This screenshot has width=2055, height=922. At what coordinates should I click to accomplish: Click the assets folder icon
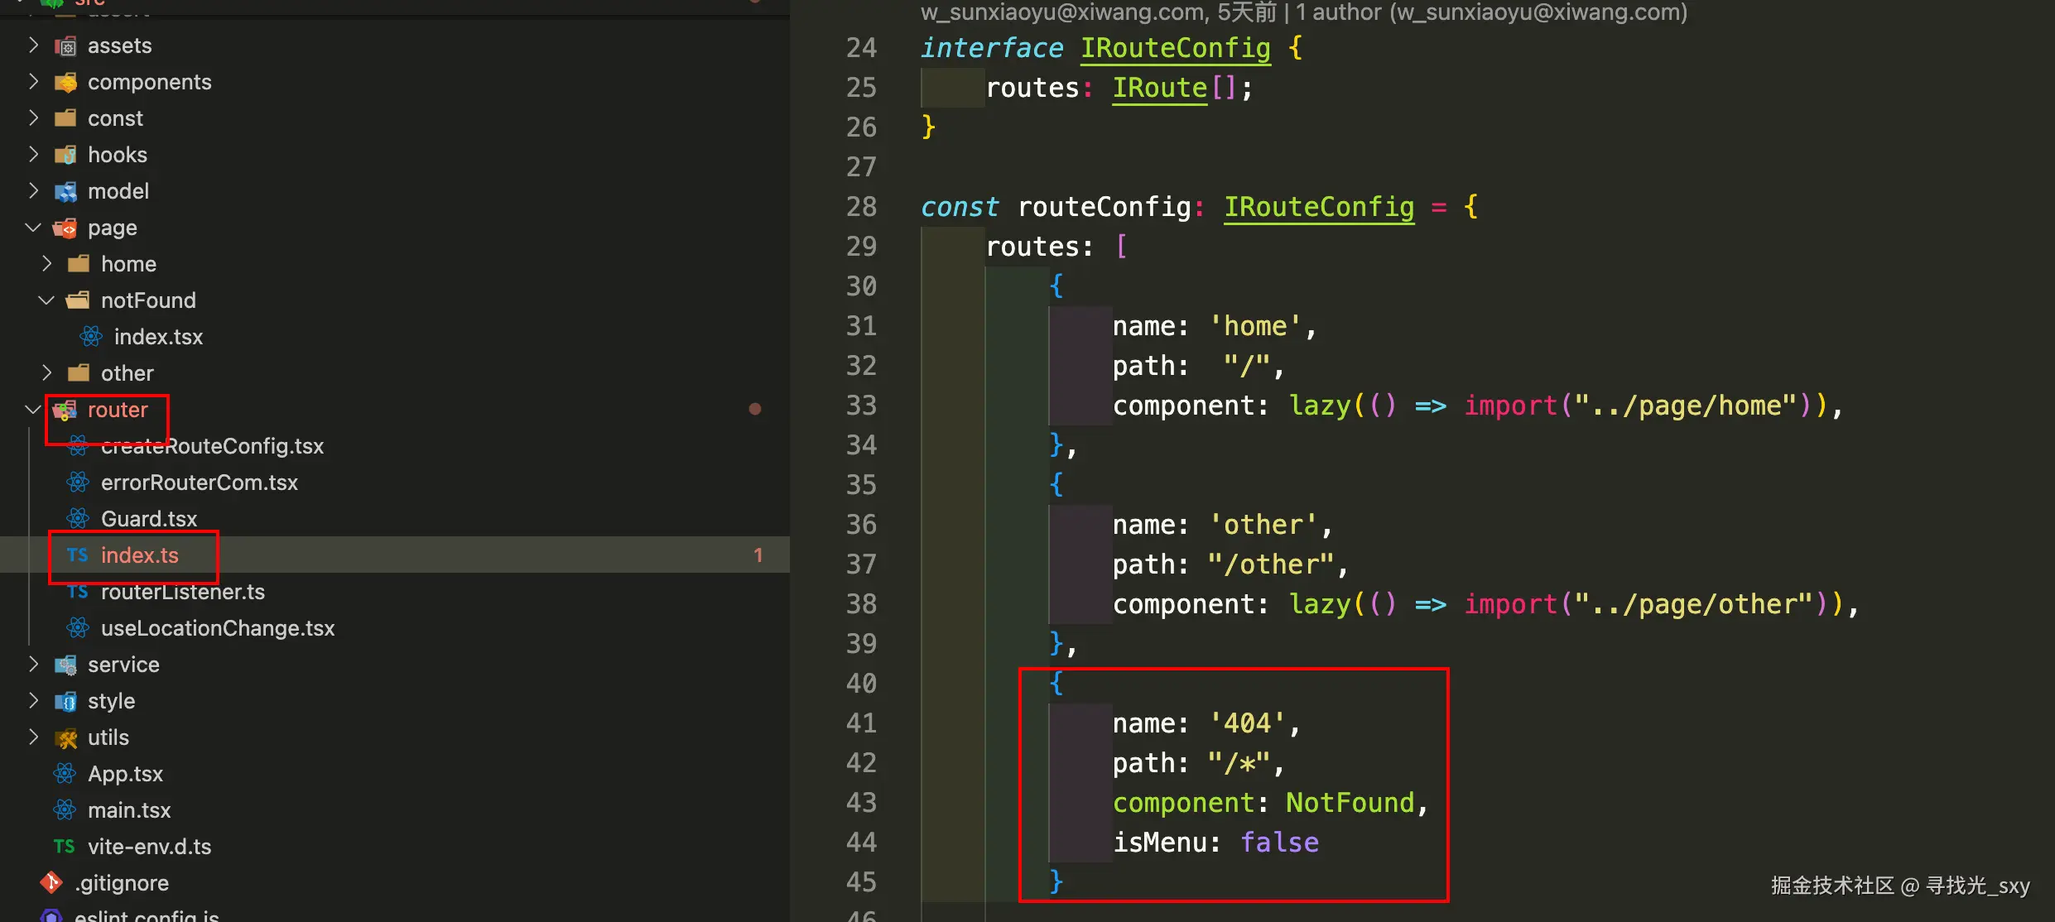point(65,46)
